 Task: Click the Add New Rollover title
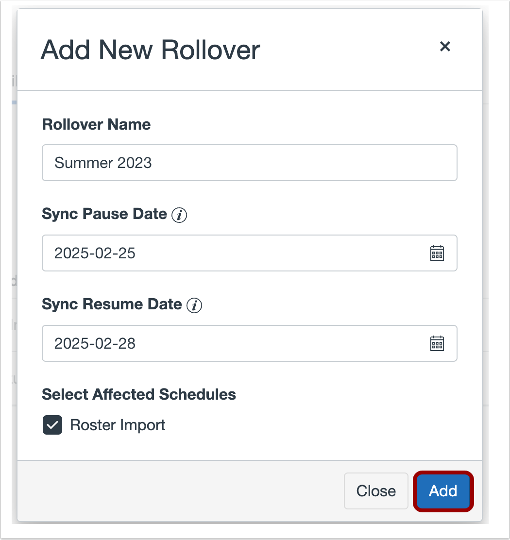pos(151,49)
